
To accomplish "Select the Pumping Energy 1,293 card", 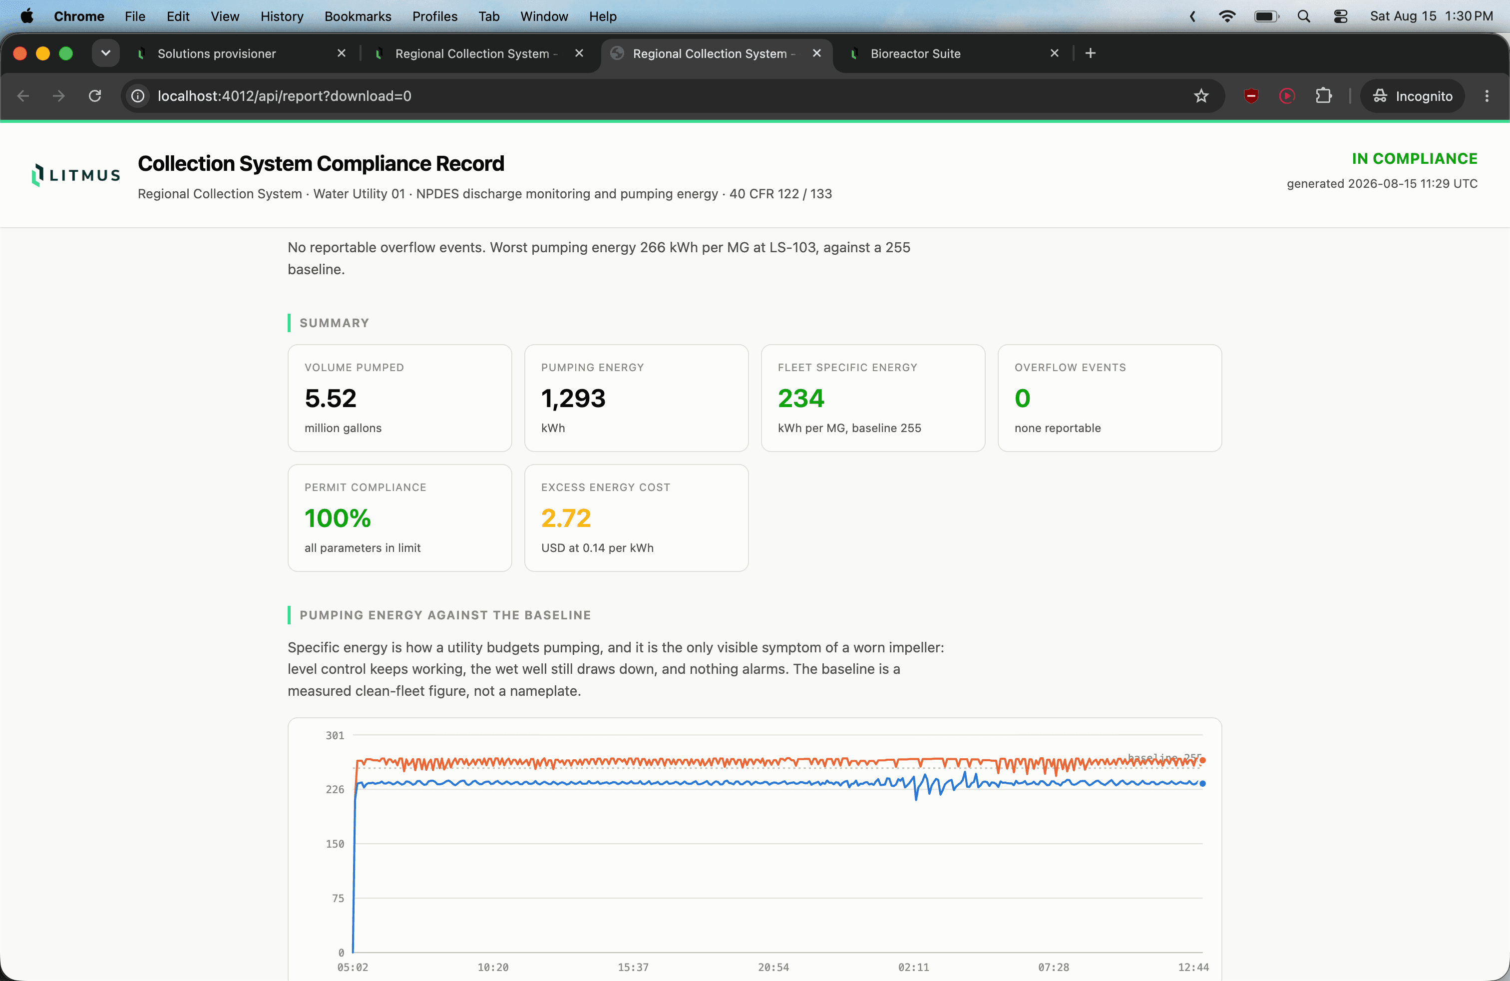I will click(636, 398).
